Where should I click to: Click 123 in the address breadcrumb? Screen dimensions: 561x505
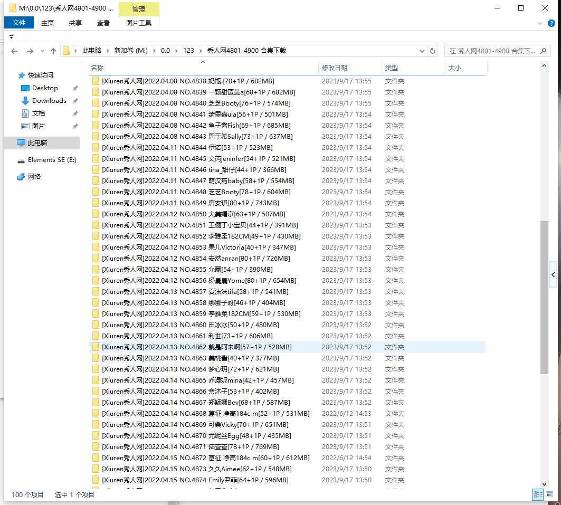188,51
